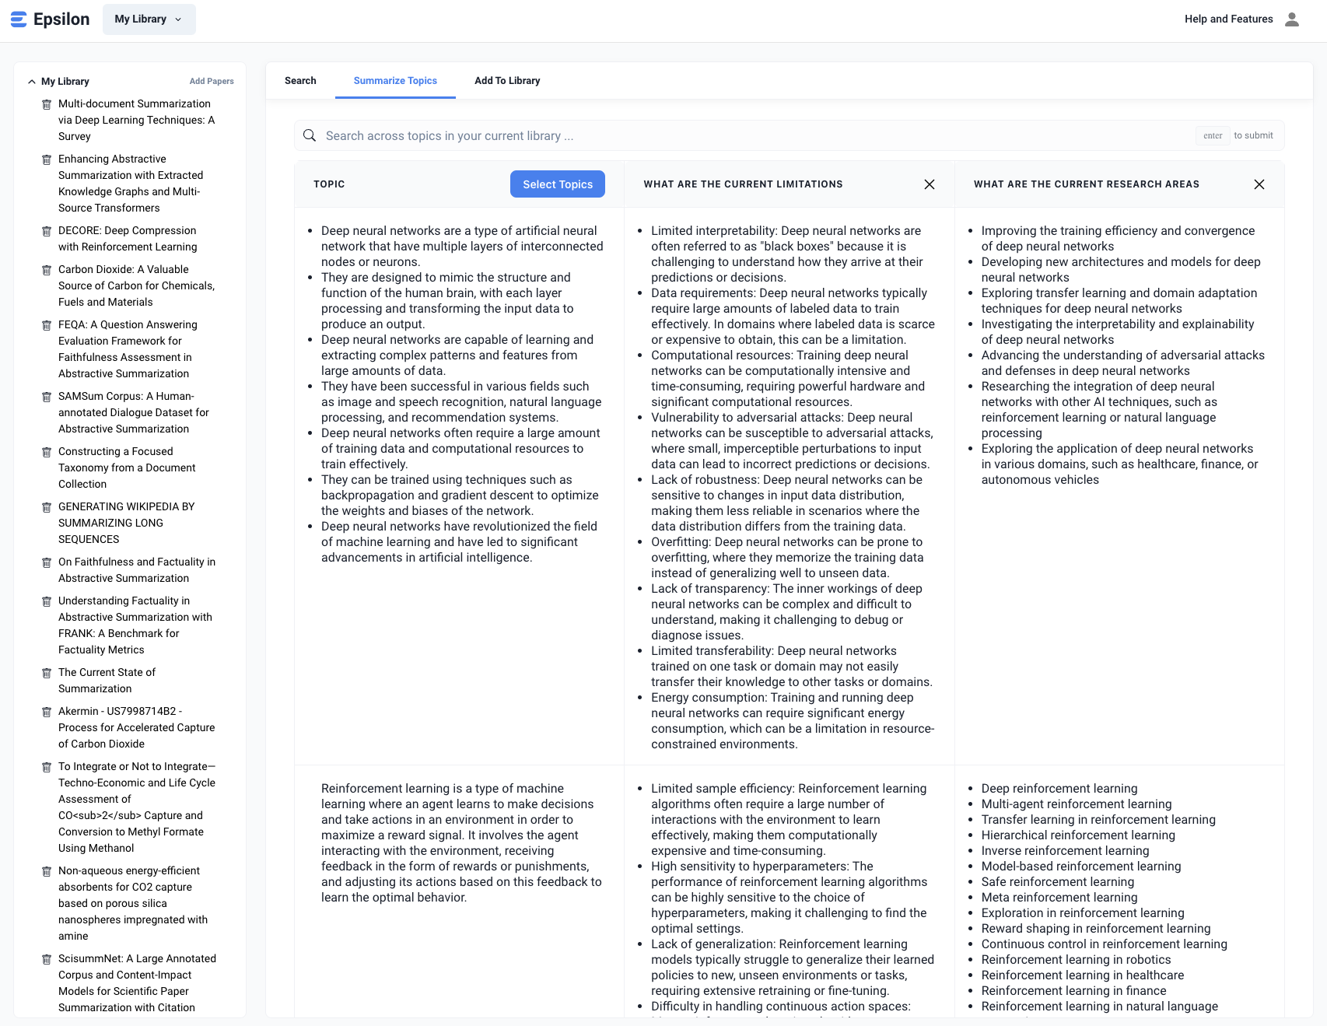
Task: Click the Meta reinforcement learning bullet
Action: (1059, 898)
